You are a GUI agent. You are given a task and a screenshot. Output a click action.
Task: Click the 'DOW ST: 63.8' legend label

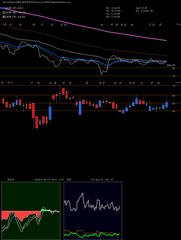coord(14,8)
